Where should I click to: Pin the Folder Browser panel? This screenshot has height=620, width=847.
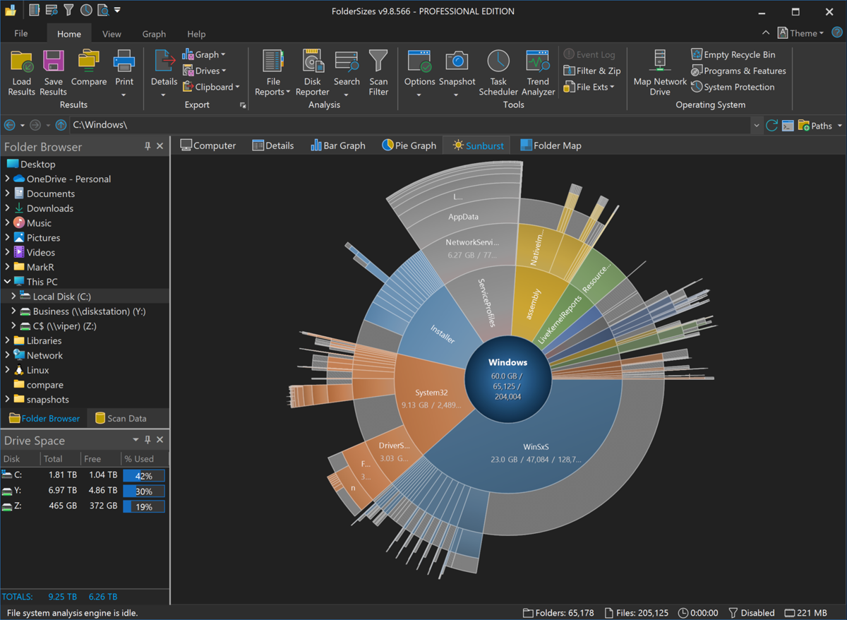click(148, 146)
